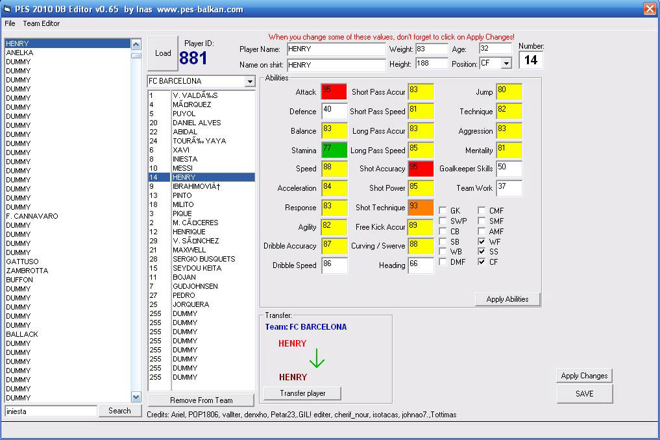This screenshot has height=440, width=660.
Task: Tick the GK position checkbox
Action: [443, 210]
